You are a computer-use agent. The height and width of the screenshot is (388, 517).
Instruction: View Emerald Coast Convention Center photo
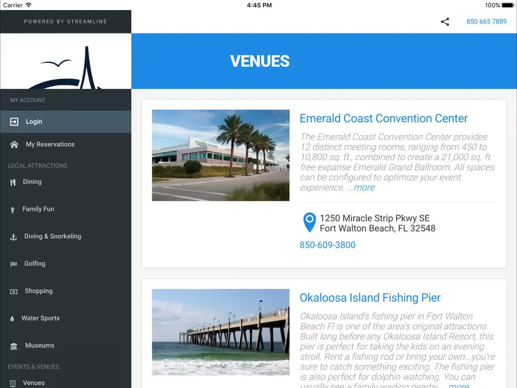point(221,155)
